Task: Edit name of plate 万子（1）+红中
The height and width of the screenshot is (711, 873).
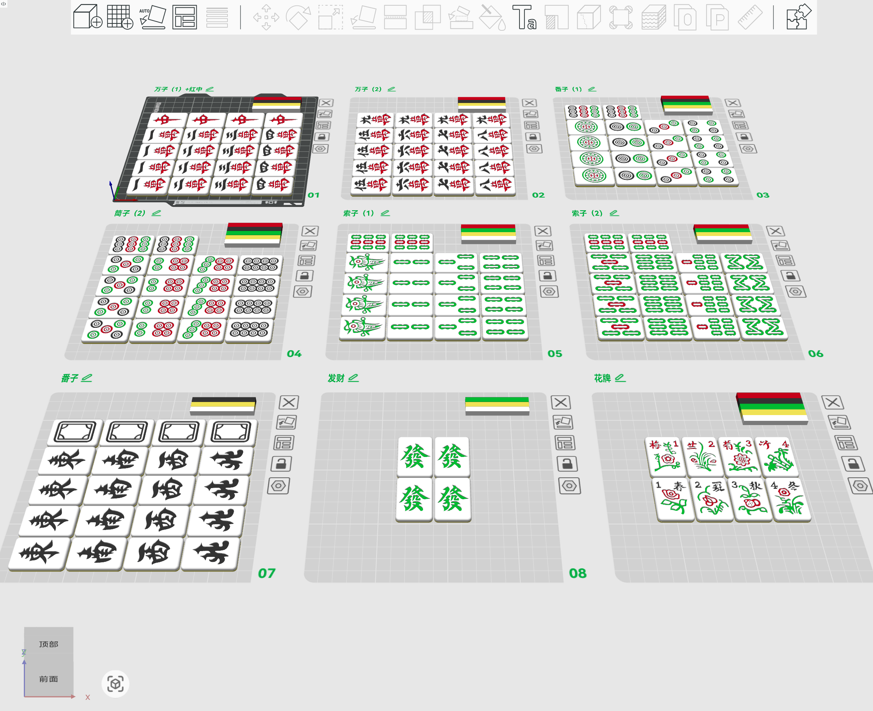Action: point(210,89)
